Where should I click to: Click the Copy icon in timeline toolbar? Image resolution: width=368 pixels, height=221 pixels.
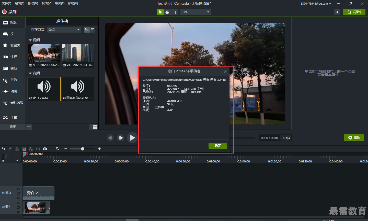click(x=24, y=149)
